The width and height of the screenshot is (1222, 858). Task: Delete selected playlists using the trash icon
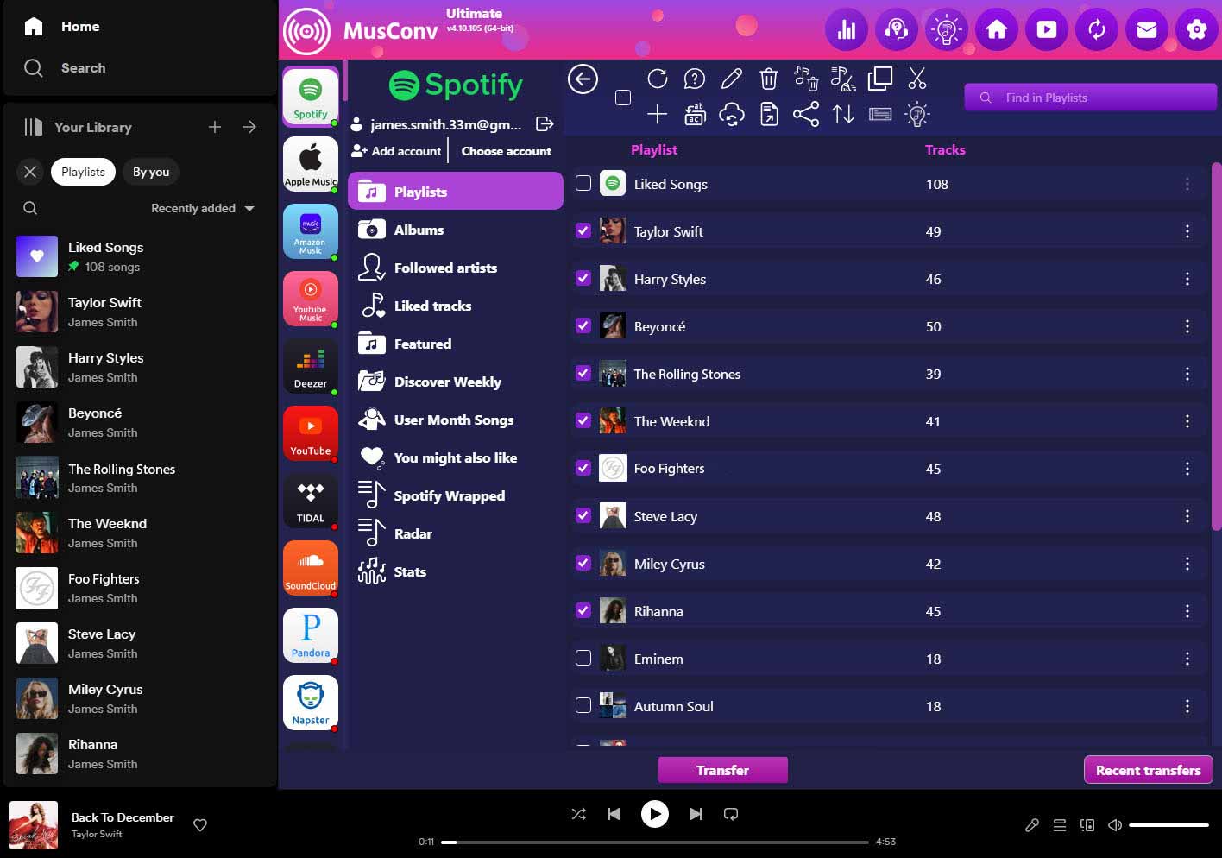769,79
